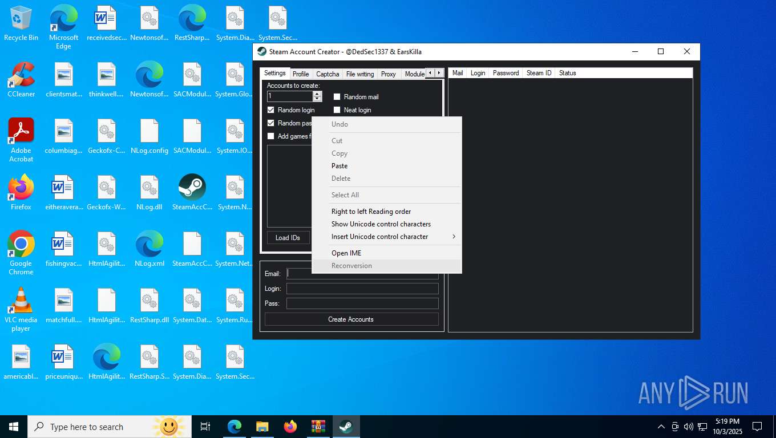Toggle the Add games checkbox
The width and height of the screenshot is (776, 438).
coord(271,136)
